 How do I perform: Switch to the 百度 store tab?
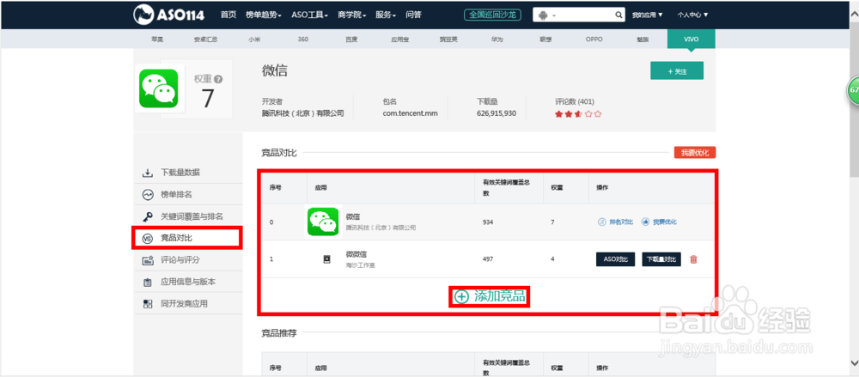351,40
